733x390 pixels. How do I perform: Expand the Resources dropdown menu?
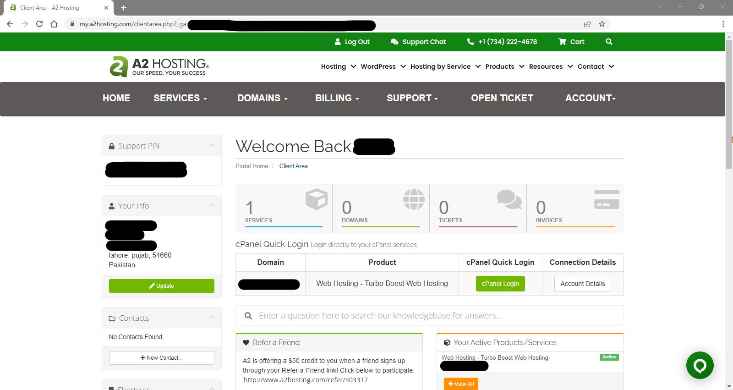pos(551,66)
